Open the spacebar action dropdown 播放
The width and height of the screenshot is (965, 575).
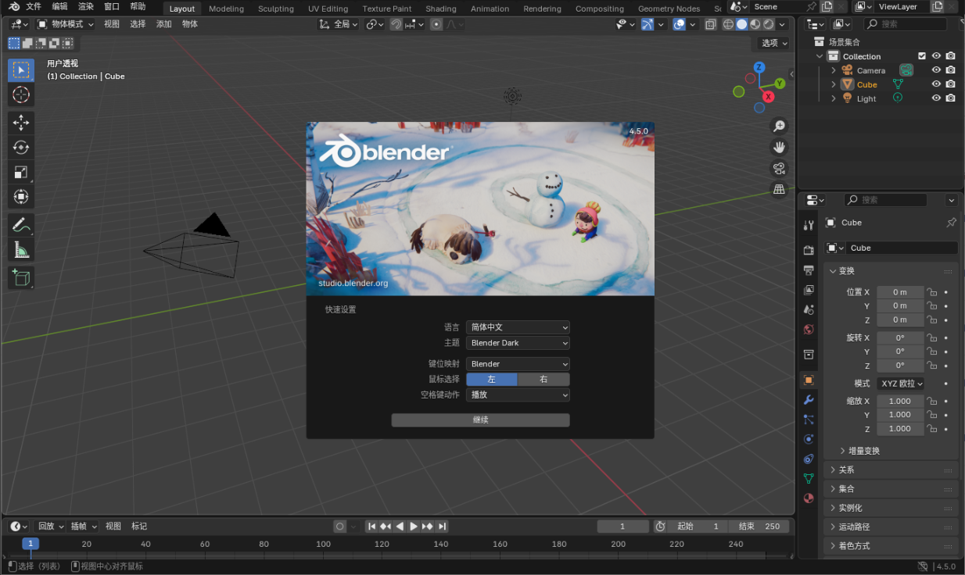(518, 395)
